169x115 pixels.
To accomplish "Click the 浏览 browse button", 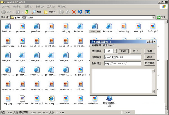I will click(150, 57).
